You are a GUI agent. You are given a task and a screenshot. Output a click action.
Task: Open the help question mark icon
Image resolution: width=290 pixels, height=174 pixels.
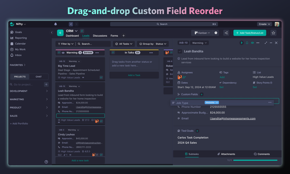[46, 162]
